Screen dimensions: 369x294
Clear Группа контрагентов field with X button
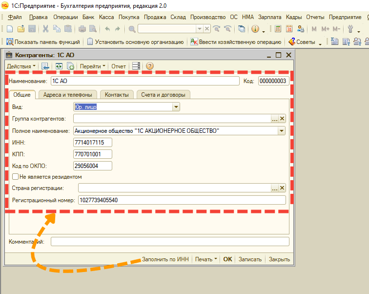click(x=282, y=119)
